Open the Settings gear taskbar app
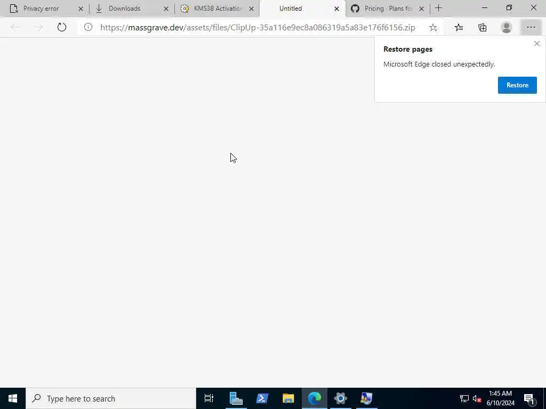The image size is (546, 409). (x=340, y=398)
